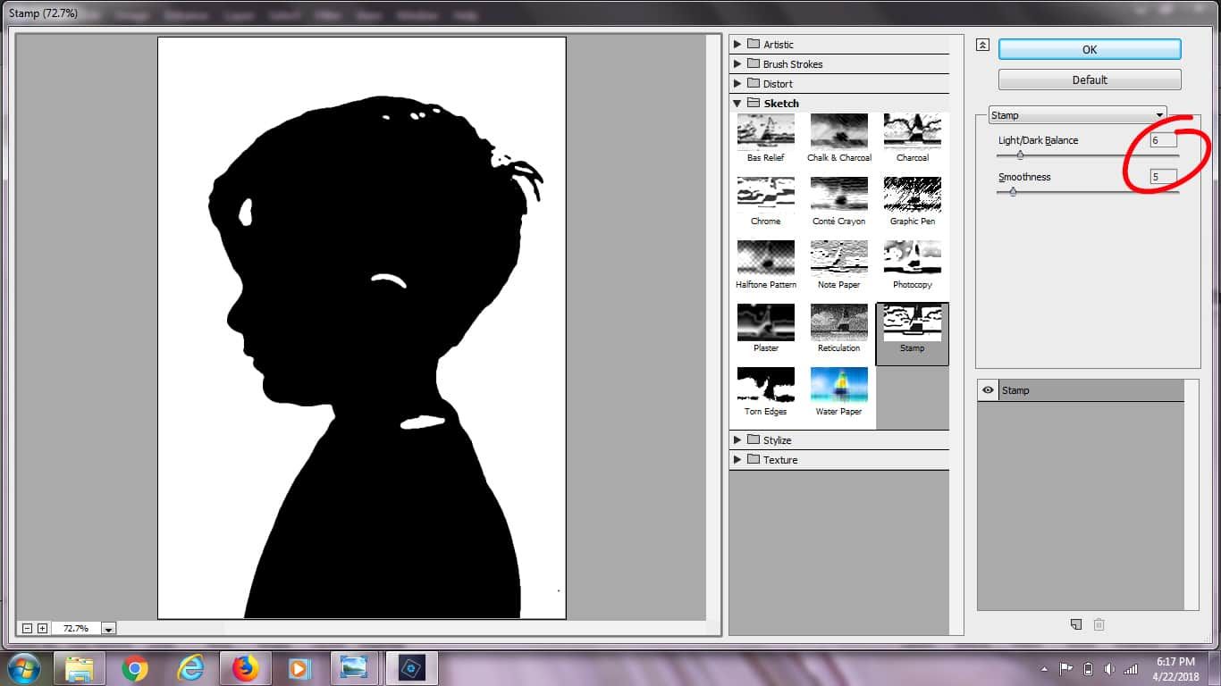Collapse the Sketch filter folder
Screen dimensions: 1221x686
tap(737, 104)
